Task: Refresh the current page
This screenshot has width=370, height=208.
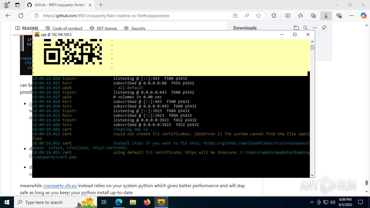Action: point(21,16)
